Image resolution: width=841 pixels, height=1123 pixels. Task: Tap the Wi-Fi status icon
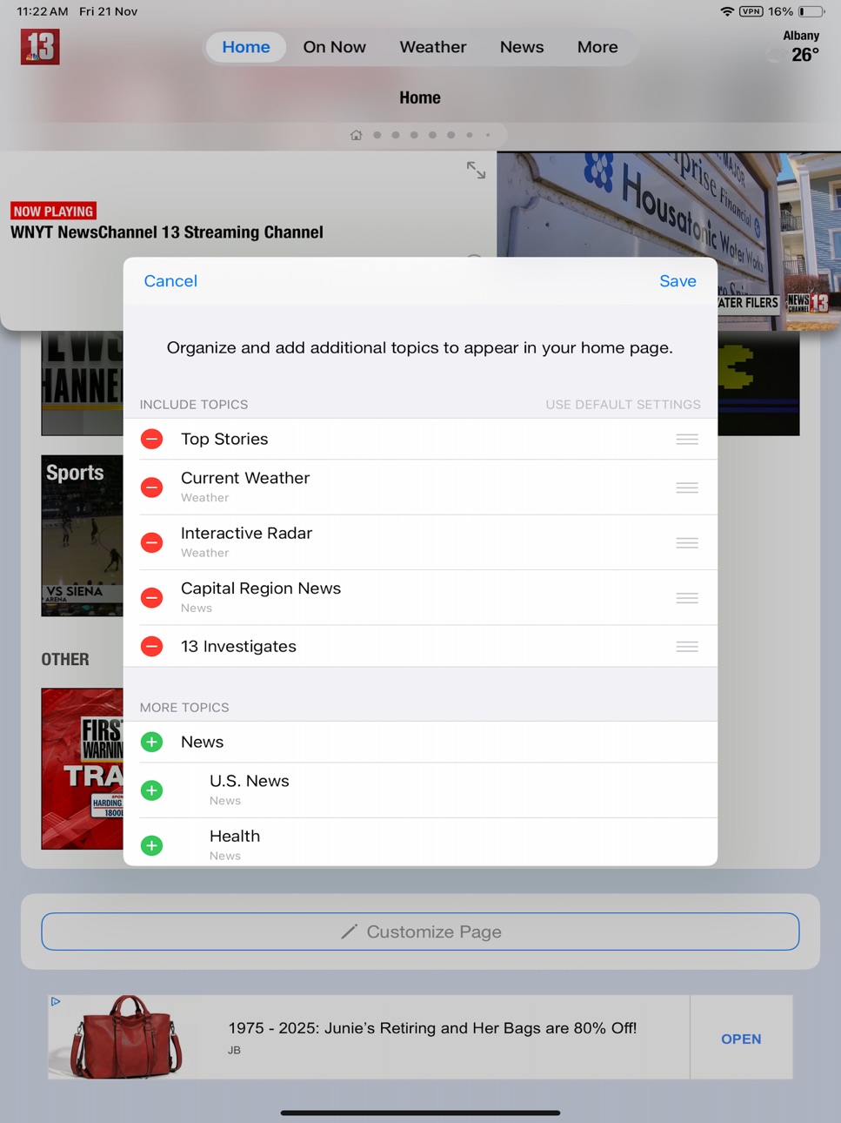pyautogui.click(x=727, y=11)
